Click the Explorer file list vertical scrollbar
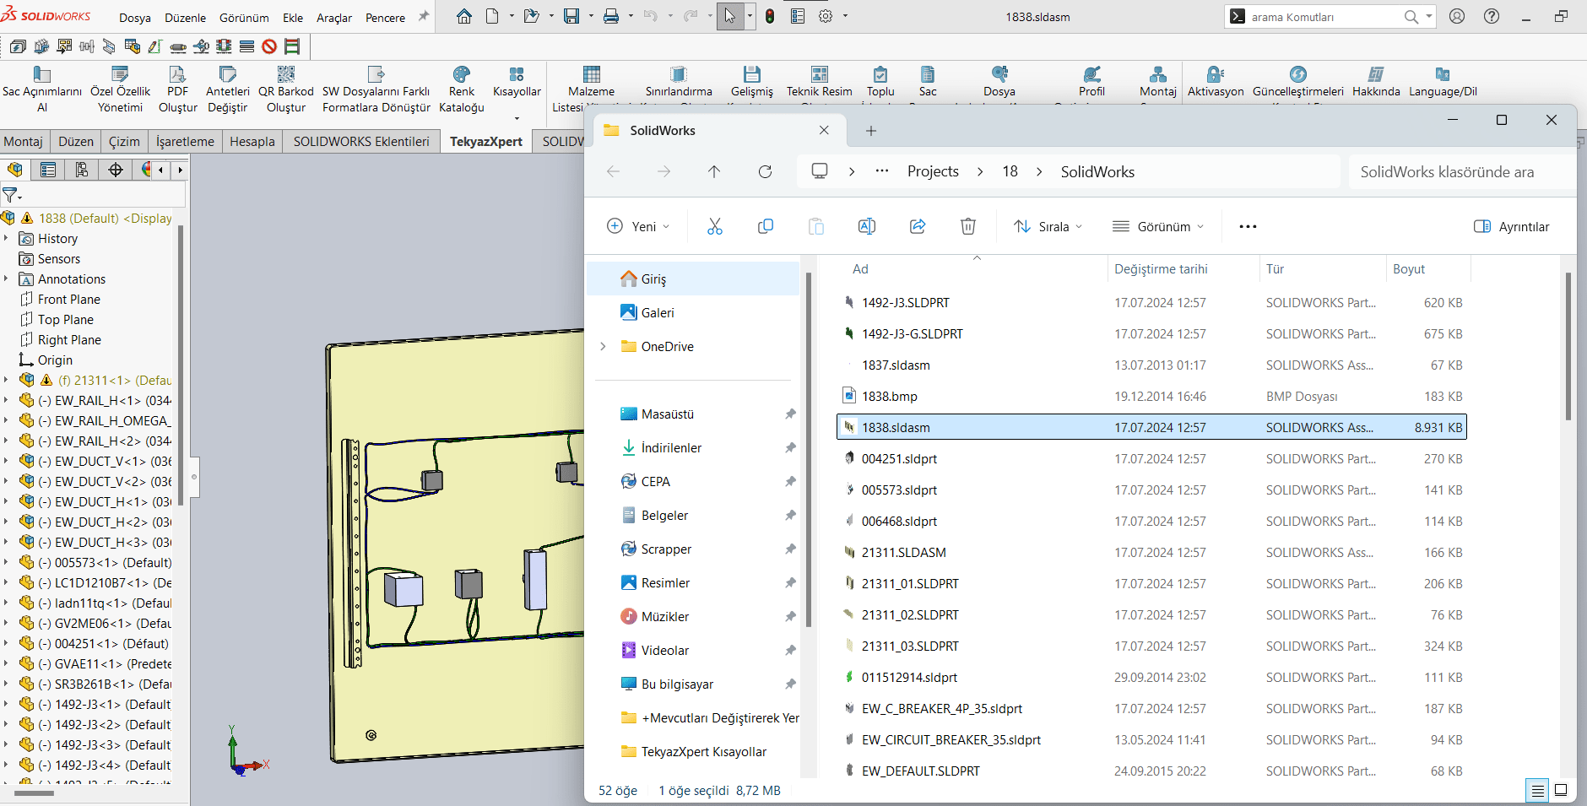This screenshot has width=1587, height=806. (x=1568, y=346)
